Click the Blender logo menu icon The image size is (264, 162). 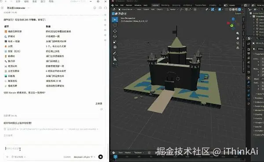point(113,5)
